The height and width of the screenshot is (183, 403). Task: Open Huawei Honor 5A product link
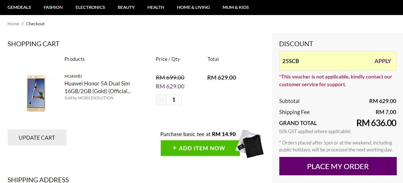click(97, 87)
